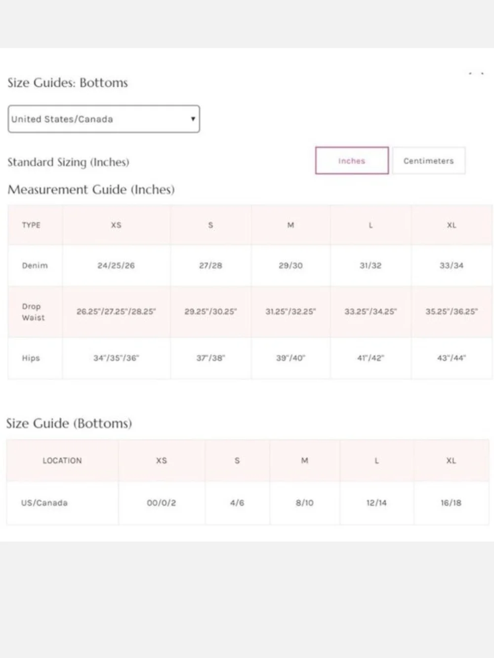Select the 00/0/2 XS size cell
Viewport: 494px width, 658px height.
[x=162, y=503]
